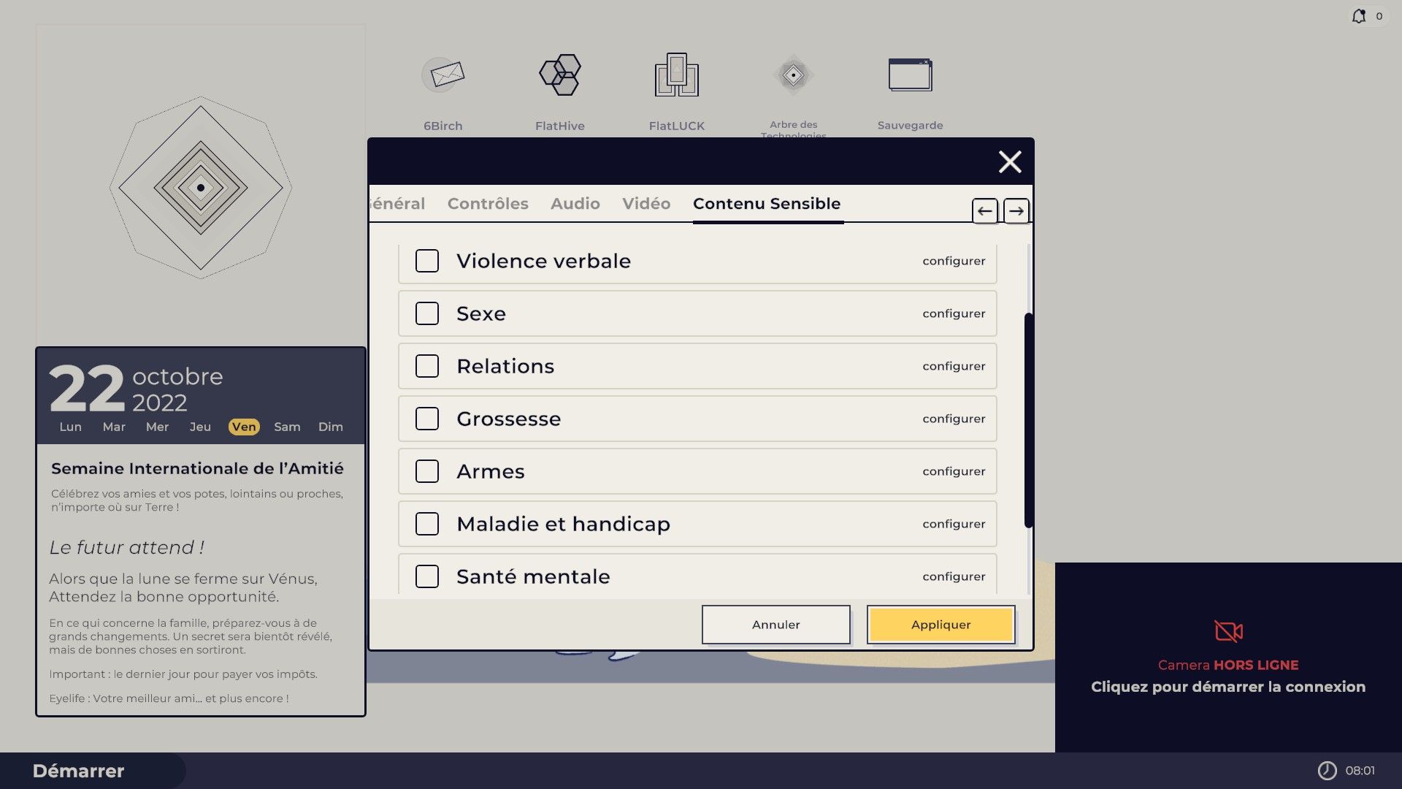Select the Contenu Sensible tab

tap(767, 204)
